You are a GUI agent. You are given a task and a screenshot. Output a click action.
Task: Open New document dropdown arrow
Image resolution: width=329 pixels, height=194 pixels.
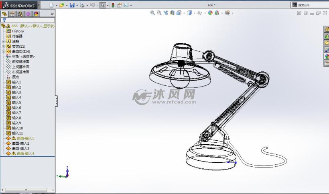(x=57, y=5)
